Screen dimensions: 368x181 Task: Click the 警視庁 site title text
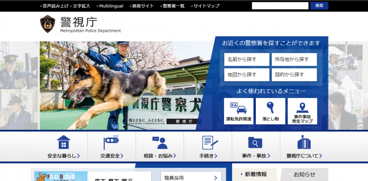pos(78,22)
